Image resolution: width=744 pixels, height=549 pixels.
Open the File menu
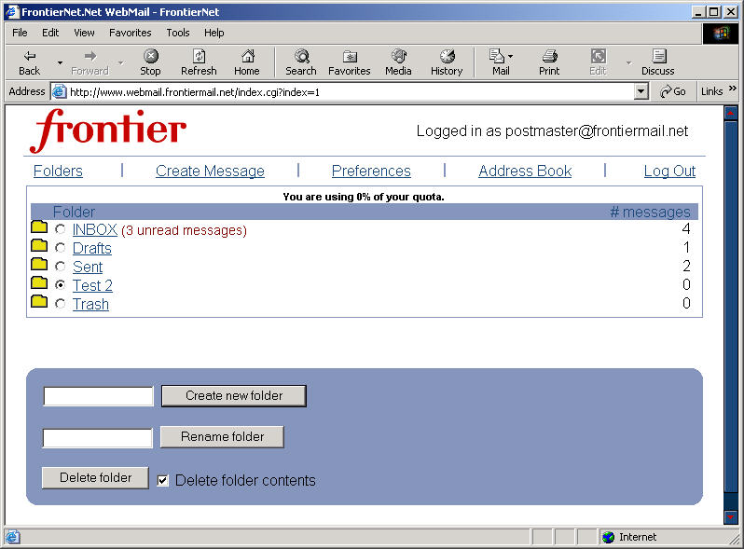point(20,33)
